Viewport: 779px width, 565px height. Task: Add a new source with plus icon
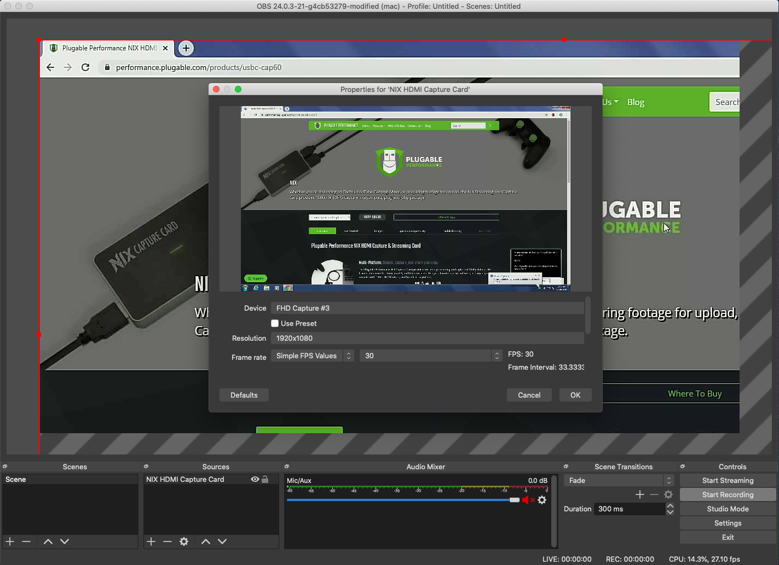pos(151,541)
